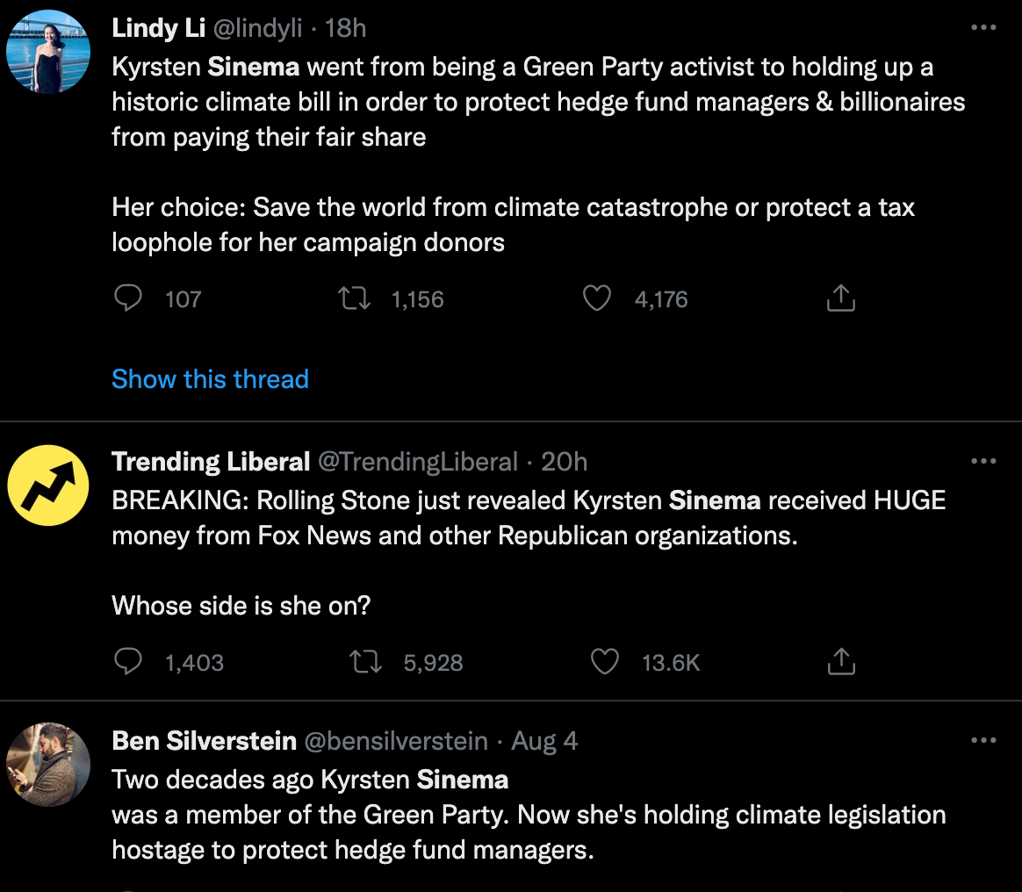Open Ben Silverstein's profile name
The width and height of the screenshot is (1022, 892).
coord(204,741)
